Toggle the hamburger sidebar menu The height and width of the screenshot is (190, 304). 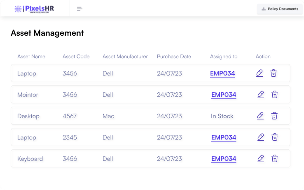80,9
